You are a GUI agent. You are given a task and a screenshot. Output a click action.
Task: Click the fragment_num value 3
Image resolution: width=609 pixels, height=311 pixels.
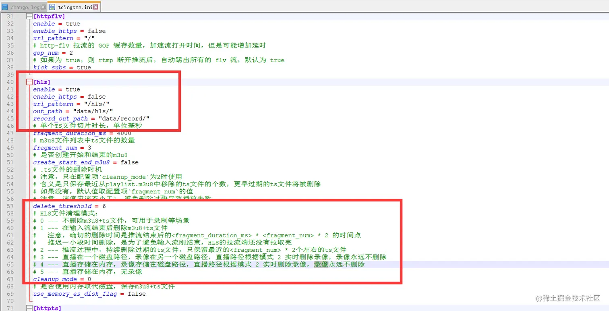coord(89,148)
